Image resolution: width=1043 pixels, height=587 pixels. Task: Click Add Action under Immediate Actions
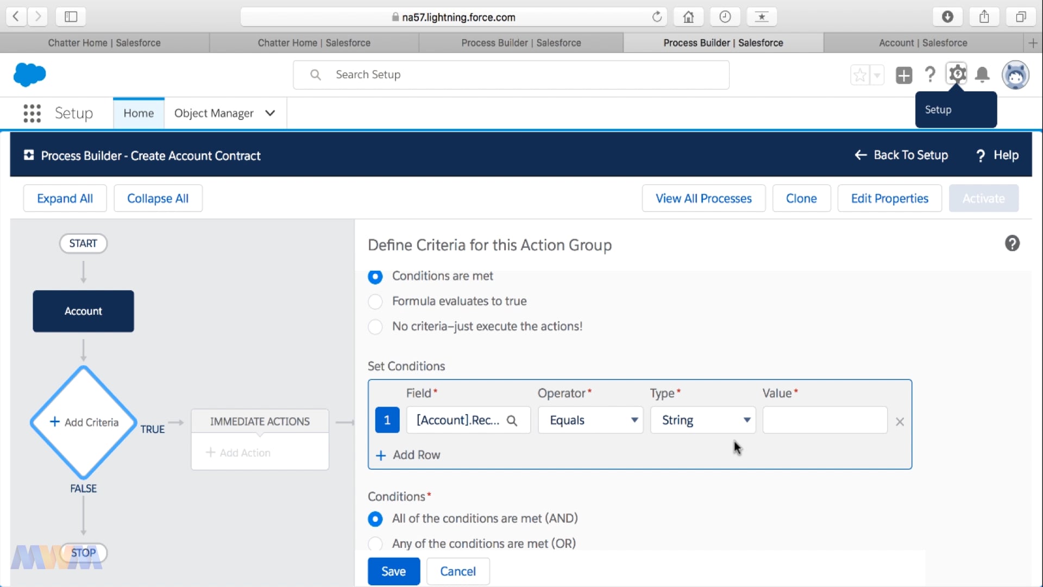coord(238,452)
